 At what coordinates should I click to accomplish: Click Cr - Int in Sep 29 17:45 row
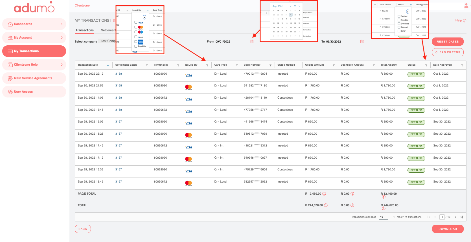point(219,146)
